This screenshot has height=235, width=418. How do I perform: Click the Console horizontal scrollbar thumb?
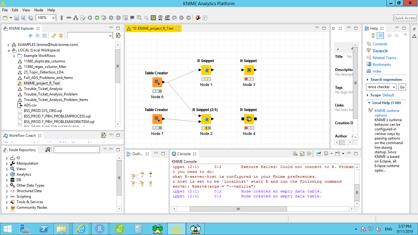coord(238,209)
